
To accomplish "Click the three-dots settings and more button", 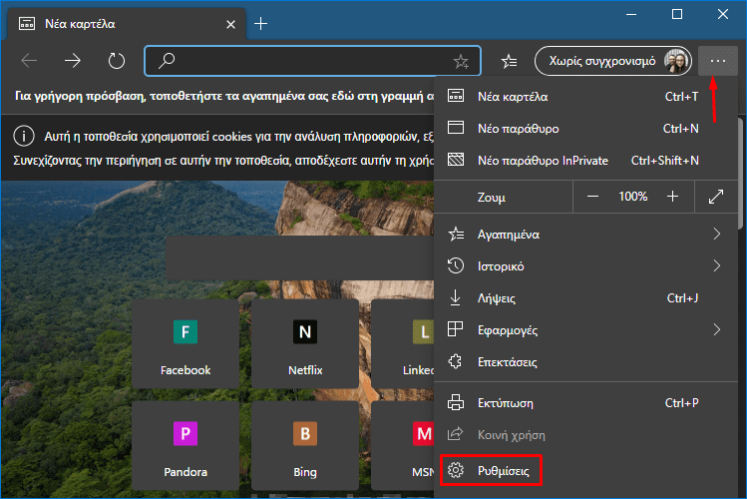I will pos(717,61).
